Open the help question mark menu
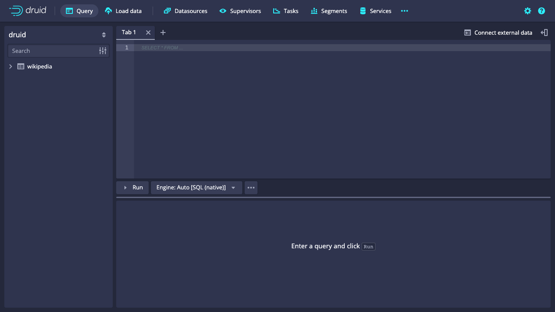The height and width of the screenshot is (312, 555). 542,11
